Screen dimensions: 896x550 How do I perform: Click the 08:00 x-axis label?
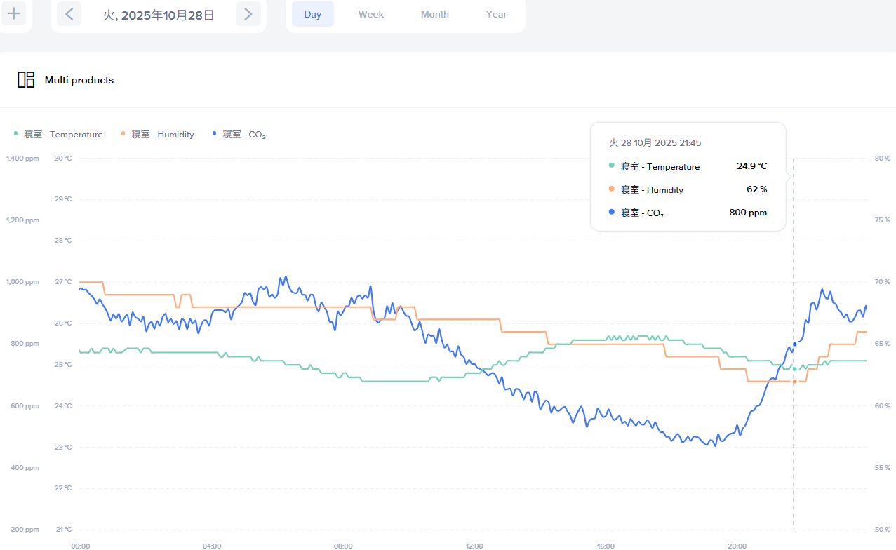(343, 546)
